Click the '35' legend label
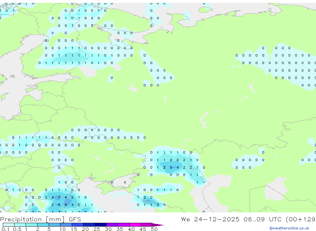 tap(120, 229)
